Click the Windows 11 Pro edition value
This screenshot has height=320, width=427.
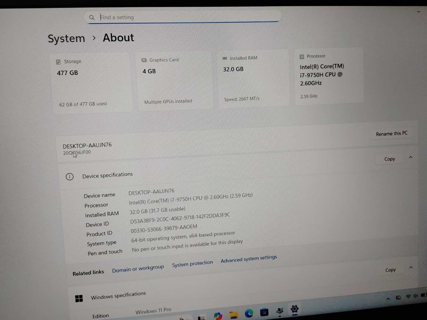153,311
